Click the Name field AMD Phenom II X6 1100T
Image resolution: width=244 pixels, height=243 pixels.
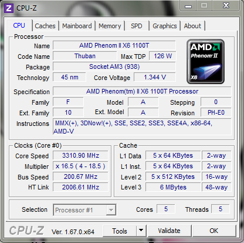point(114,45)
